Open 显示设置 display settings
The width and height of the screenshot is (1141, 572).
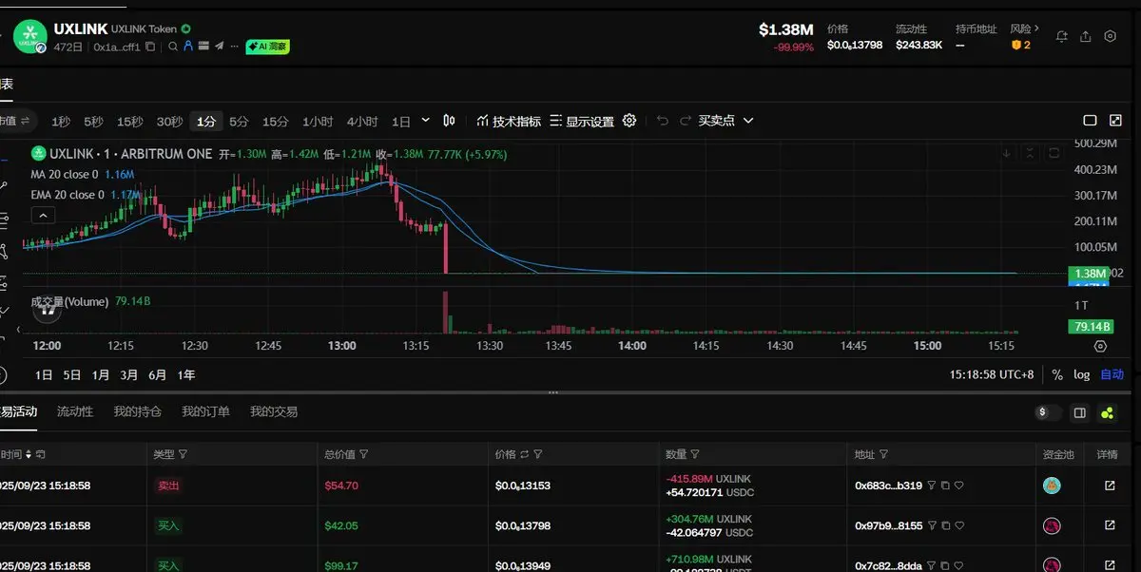pos(582,122)
